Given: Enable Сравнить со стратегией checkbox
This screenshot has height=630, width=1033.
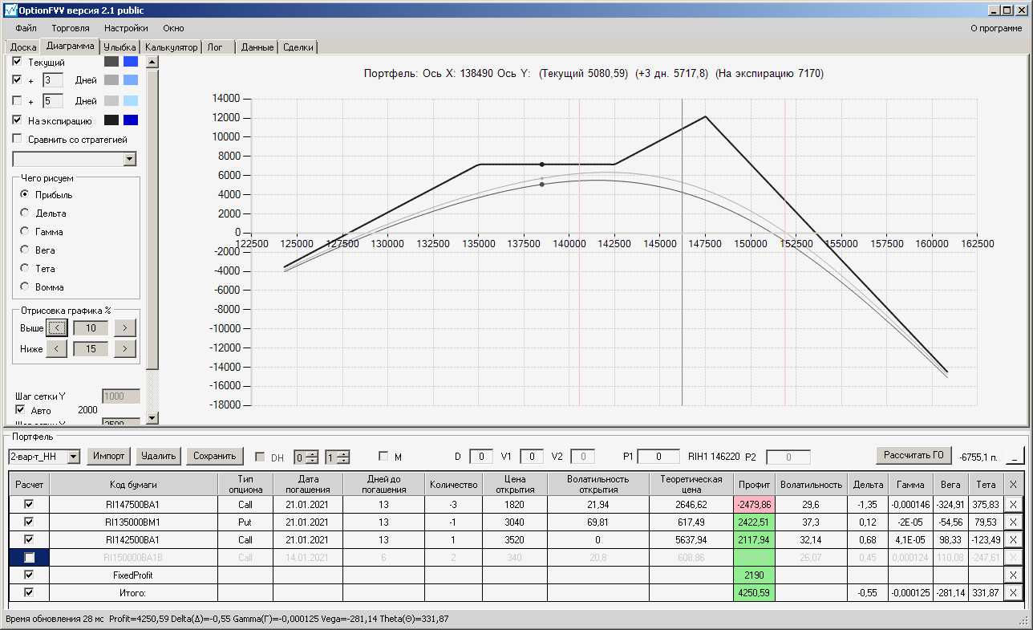Looking at the screenshot, I should pos(18,139).
